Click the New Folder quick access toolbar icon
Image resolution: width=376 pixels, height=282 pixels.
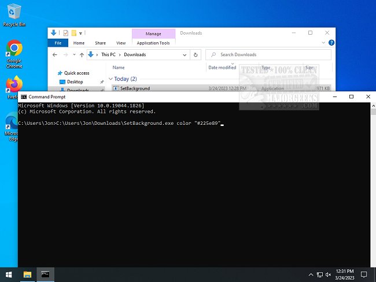click(74, 33)
